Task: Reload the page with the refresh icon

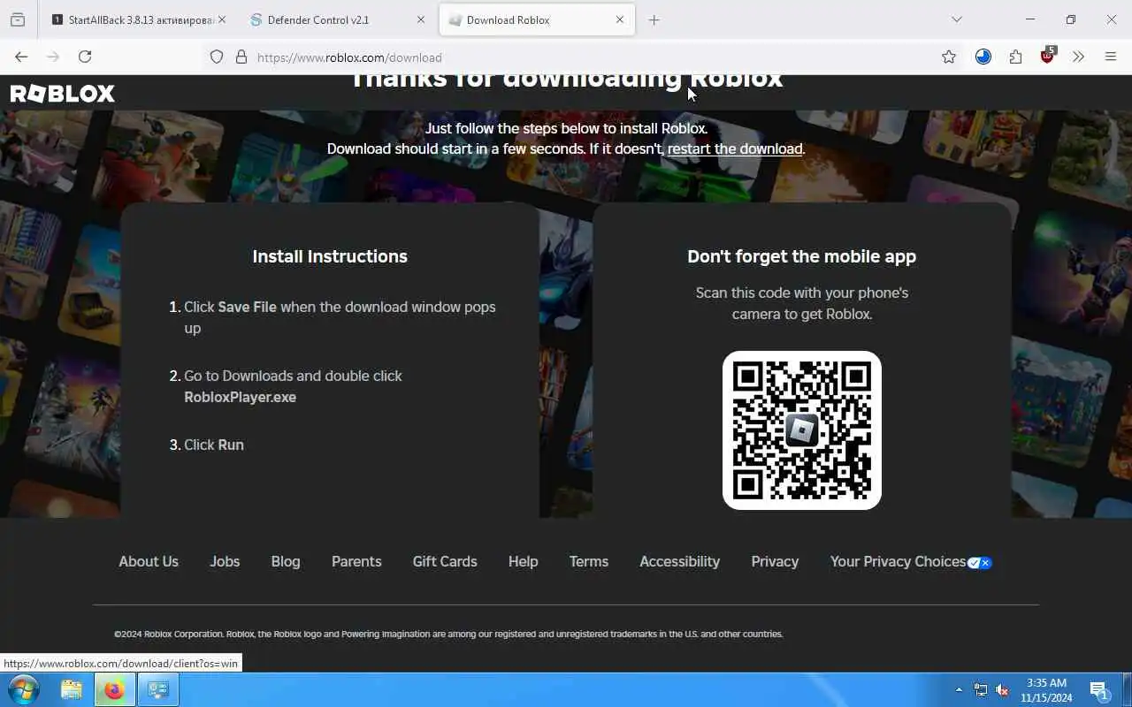Action: 85,57
